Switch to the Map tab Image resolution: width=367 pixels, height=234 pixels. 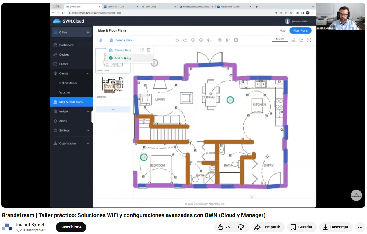[x=282, y=31]
